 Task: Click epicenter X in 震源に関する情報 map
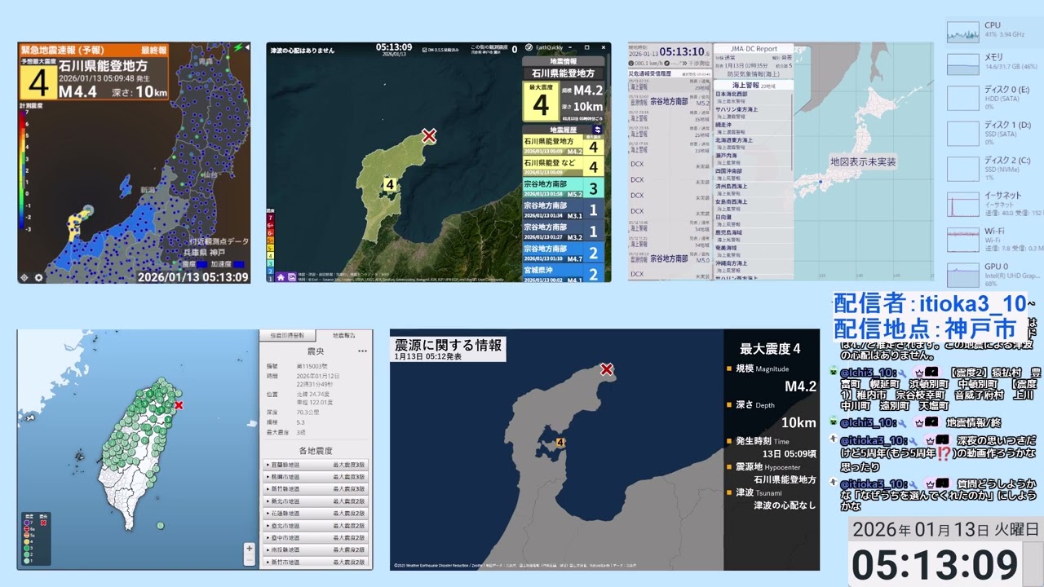607,369
